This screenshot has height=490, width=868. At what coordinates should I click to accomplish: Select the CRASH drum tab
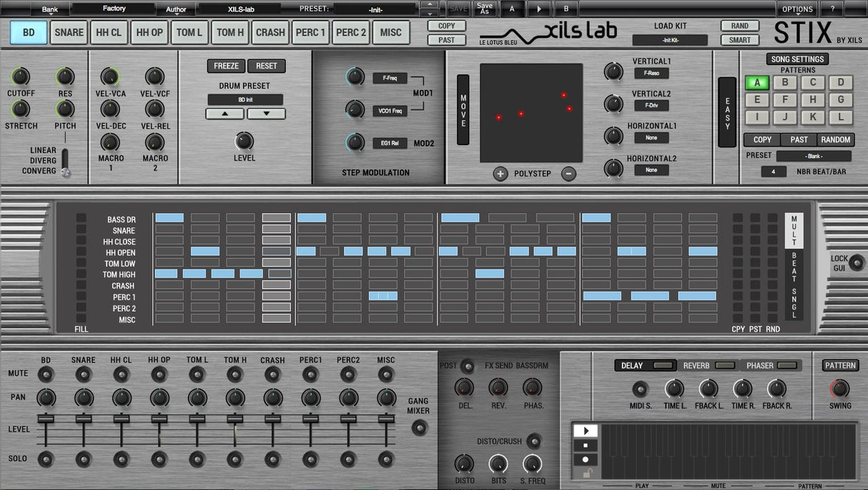pyautogui.click(x=270, y=32)
